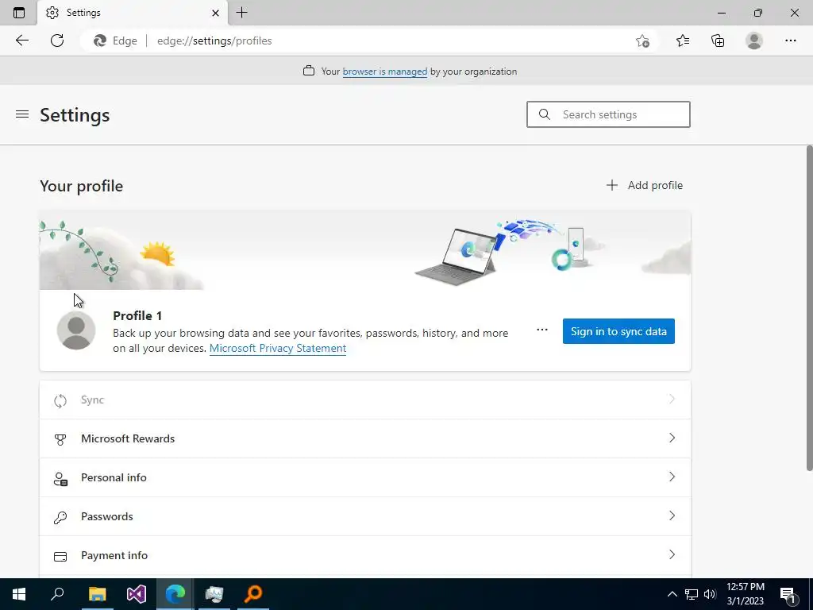
Task: Click the page vertical scrollbar
Action: click(809, 308)
